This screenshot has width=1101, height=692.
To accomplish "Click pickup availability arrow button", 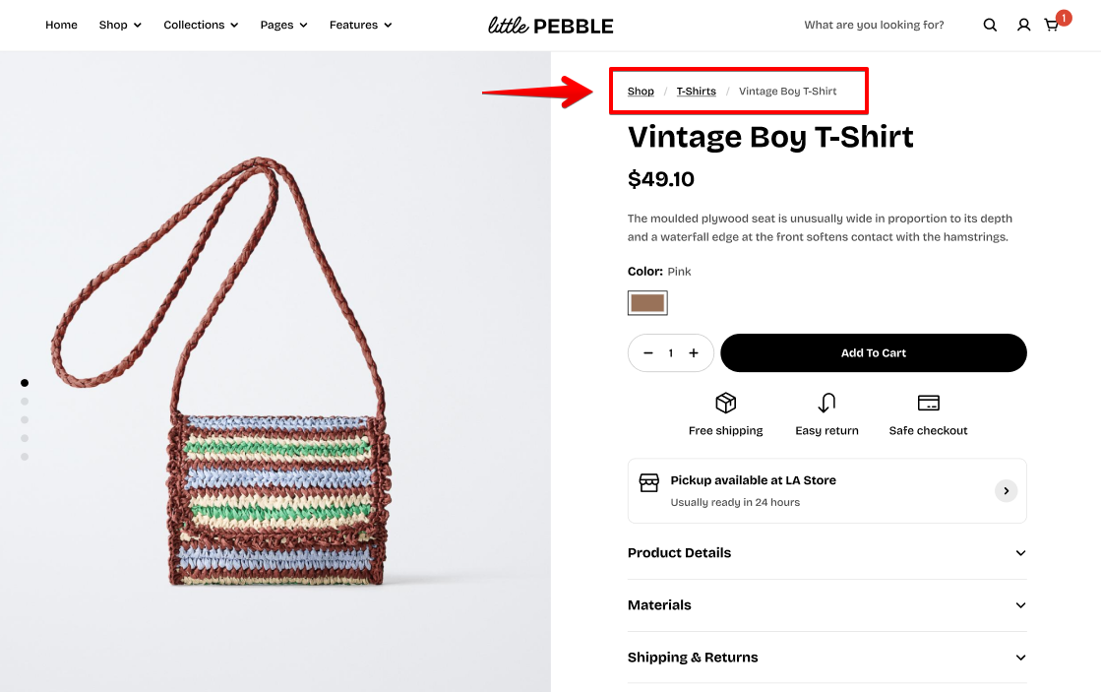I will coord(1006,490).
